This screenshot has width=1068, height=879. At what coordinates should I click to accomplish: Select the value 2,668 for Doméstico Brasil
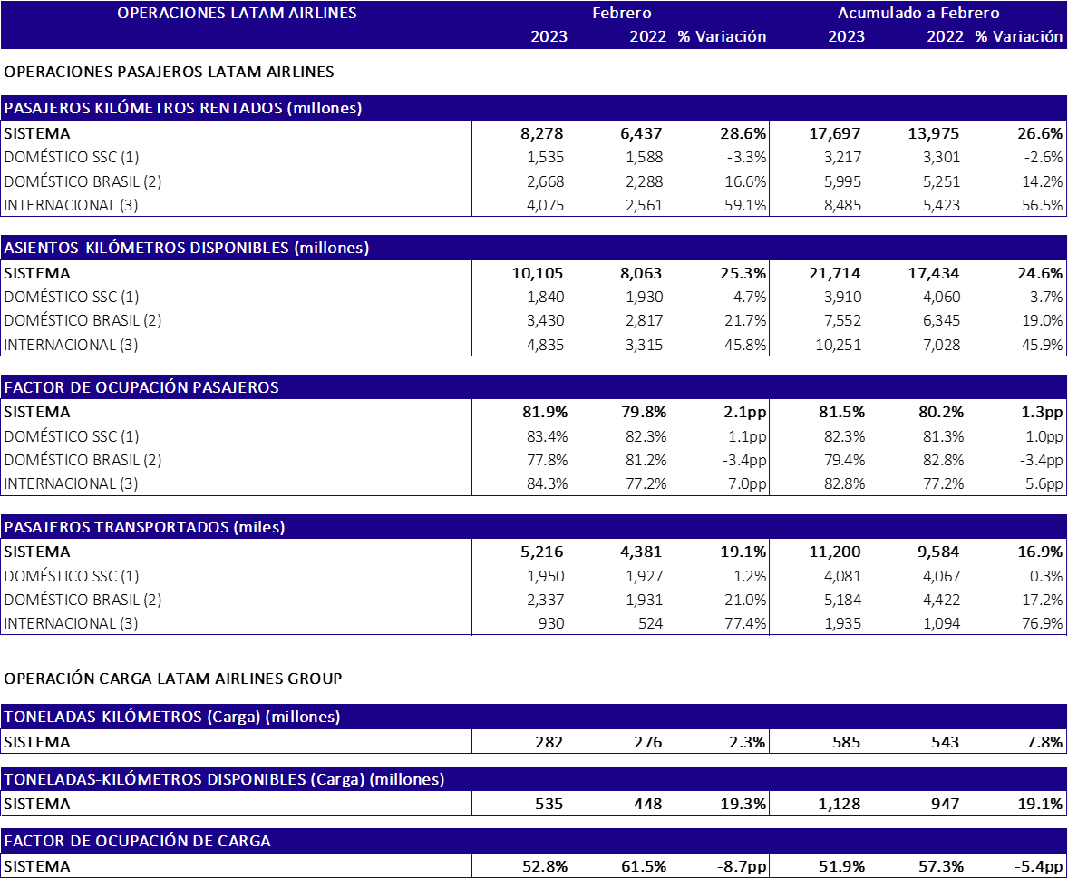pos(545,182)
